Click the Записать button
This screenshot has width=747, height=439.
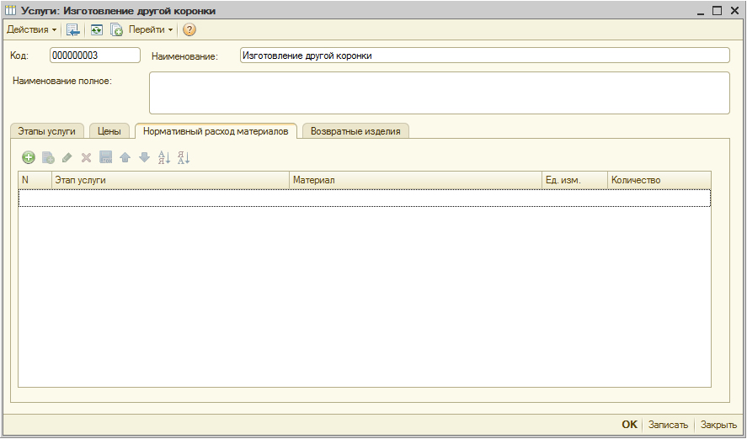pyautogui.click(x=668, y=425)
